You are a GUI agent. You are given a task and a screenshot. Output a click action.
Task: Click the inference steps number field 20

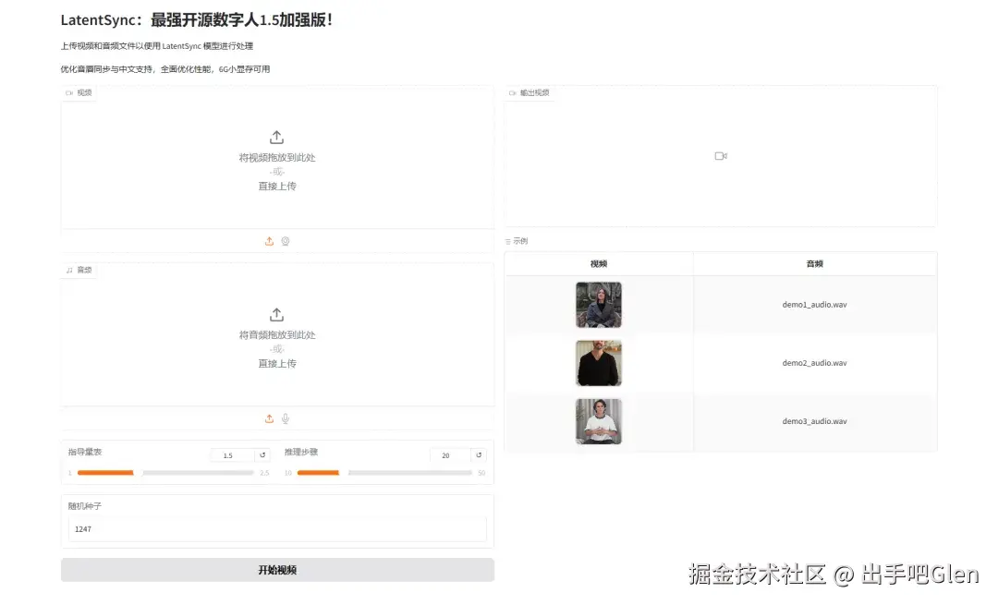click(x=450, y=455)
